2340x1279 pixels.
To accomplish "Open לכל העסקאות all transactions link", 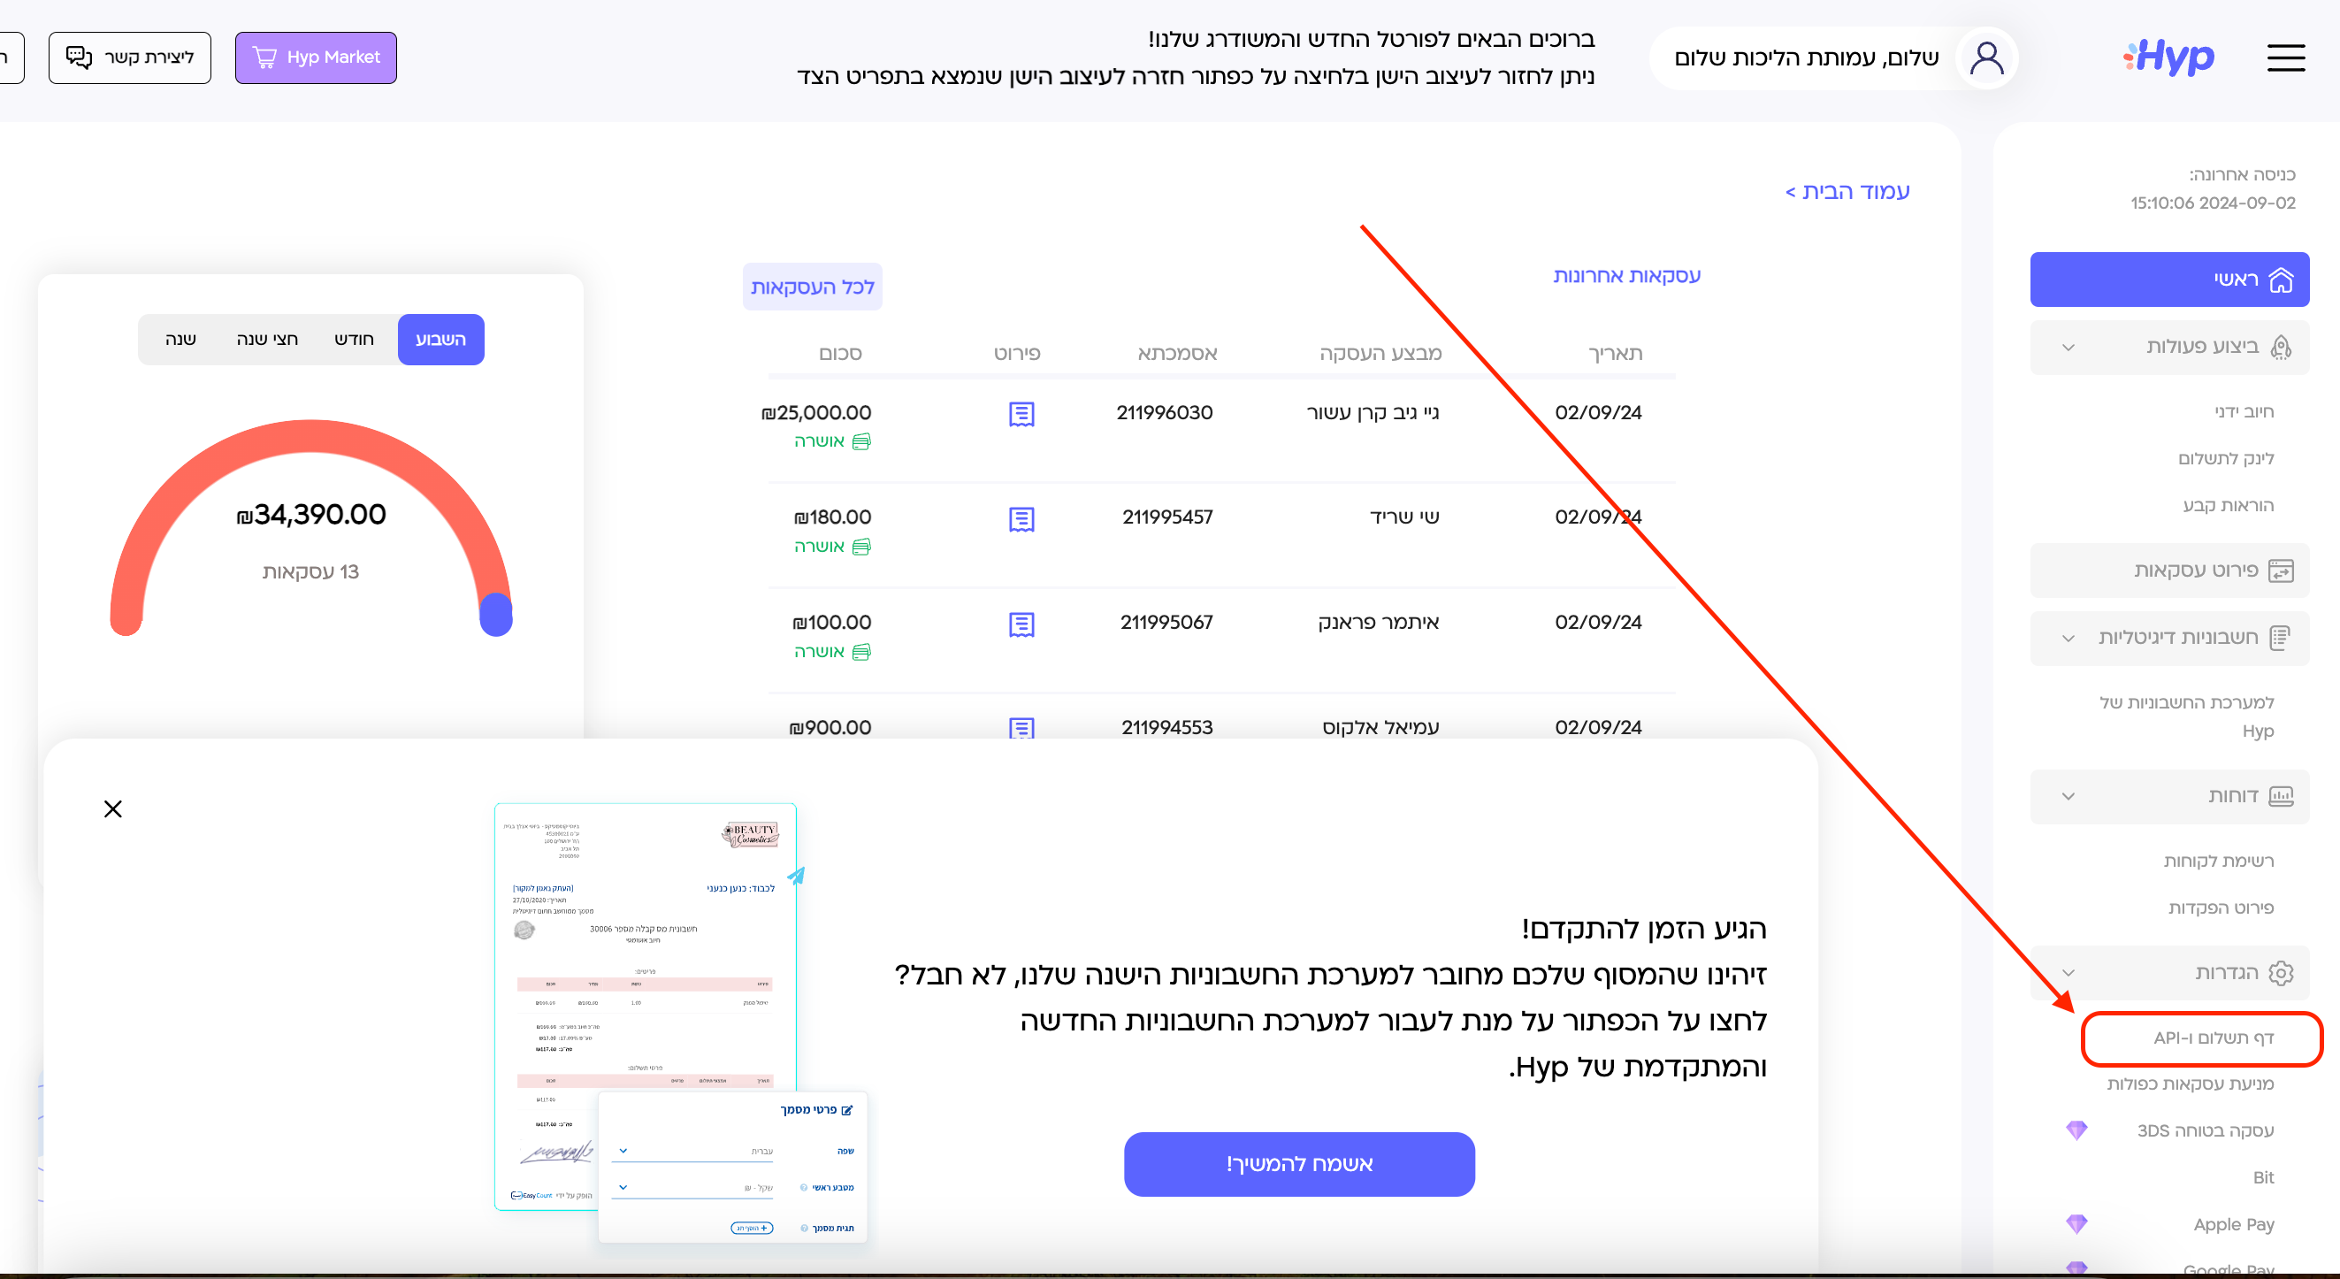I will [812, 287].
